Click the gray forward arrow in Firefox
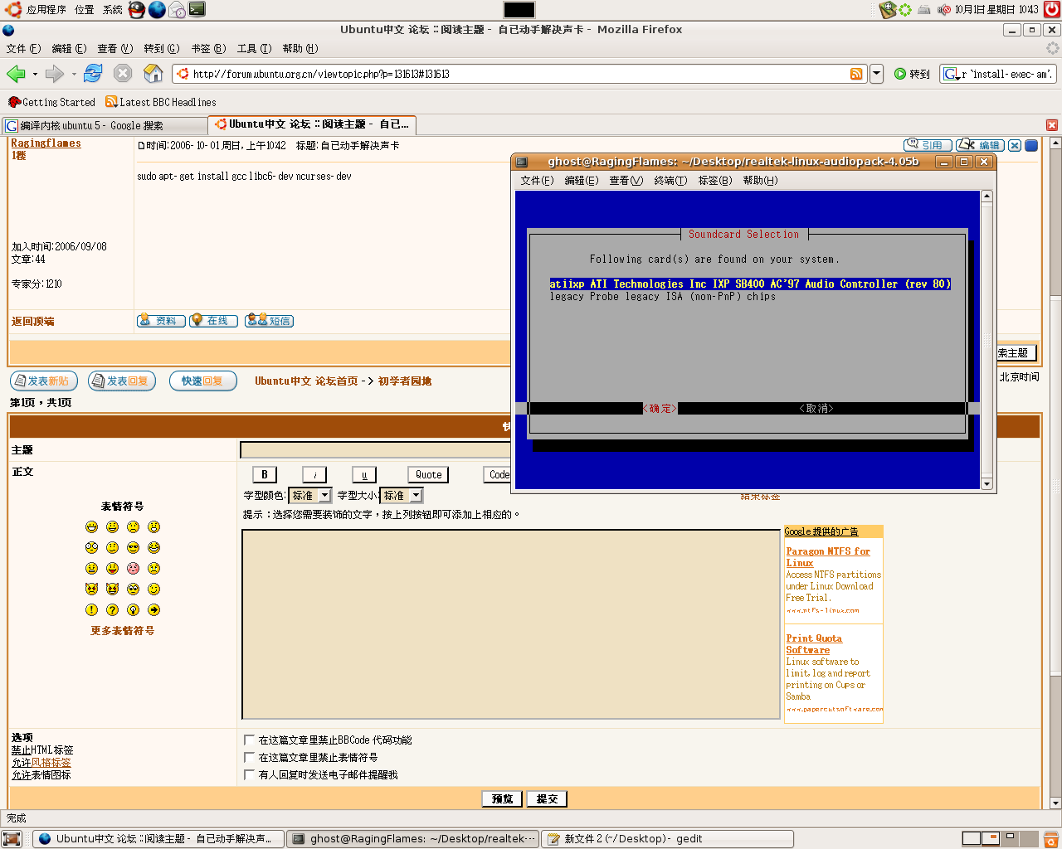1062x849 pixels. (x=55, y=74)
